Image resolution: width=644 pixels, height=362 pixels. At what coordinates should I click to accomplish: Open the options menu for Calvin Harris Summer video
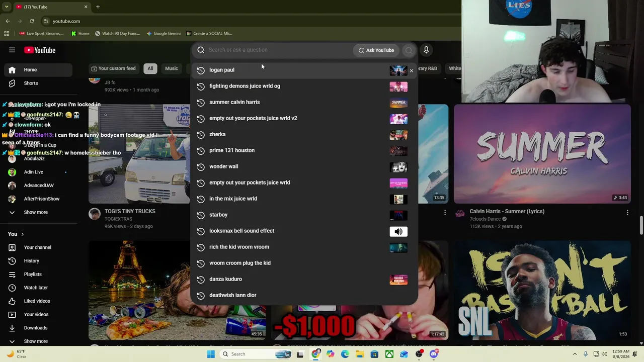point(627,213)
